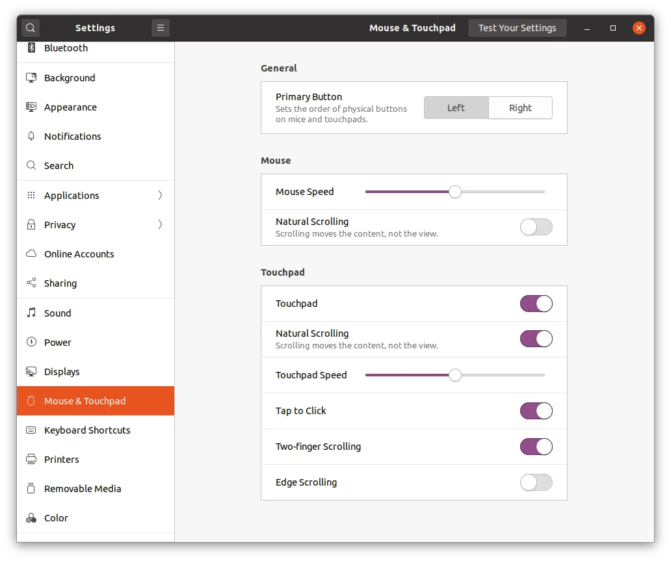Toggle Tap to Click off
671x561 pixels.
point(536,411)
